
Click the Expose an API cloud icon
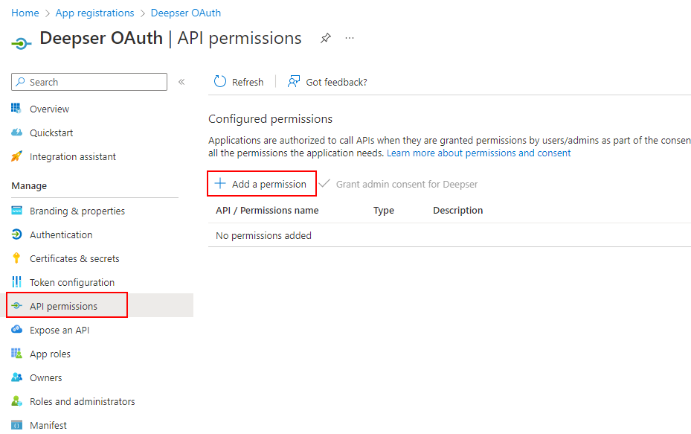click(16, 330)
